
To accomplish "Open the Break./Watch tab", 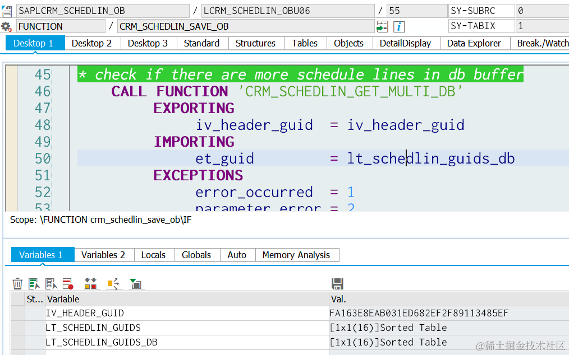I will (541, 43).
